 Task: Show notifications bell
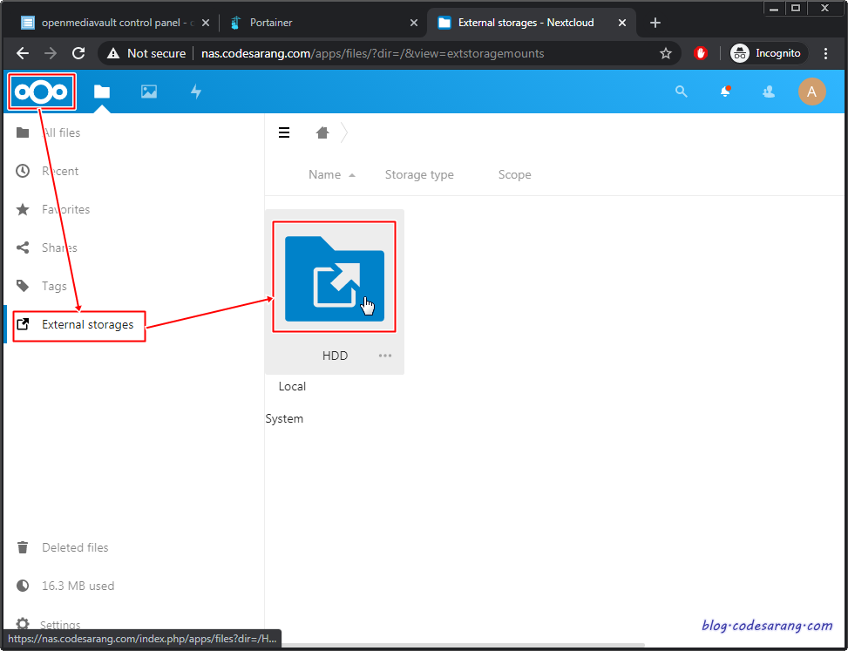point(725,92)
